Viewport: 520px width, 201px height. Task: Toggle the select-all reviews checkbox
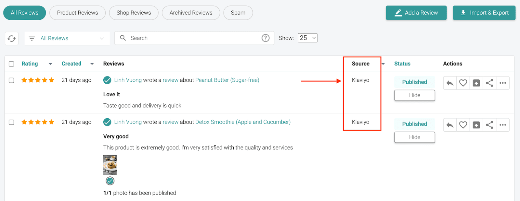[11, 64]
